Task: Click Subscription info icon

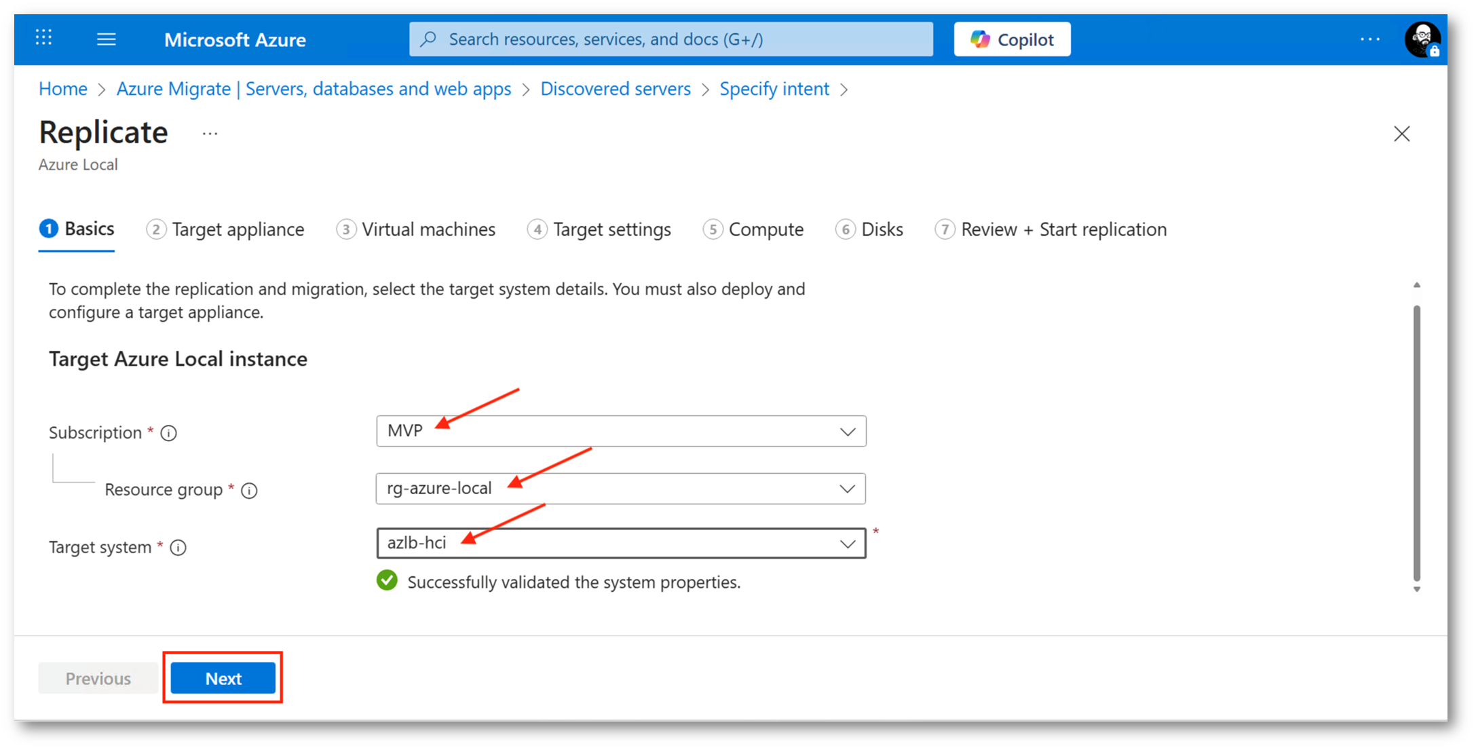Action: 169,433
